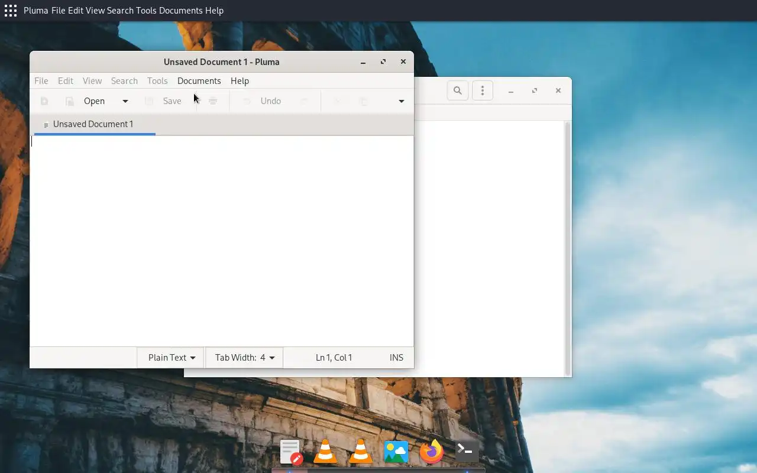
Task: Open the View menu in Pluma window
Action: pyautogui.click(x=92, y=81)
